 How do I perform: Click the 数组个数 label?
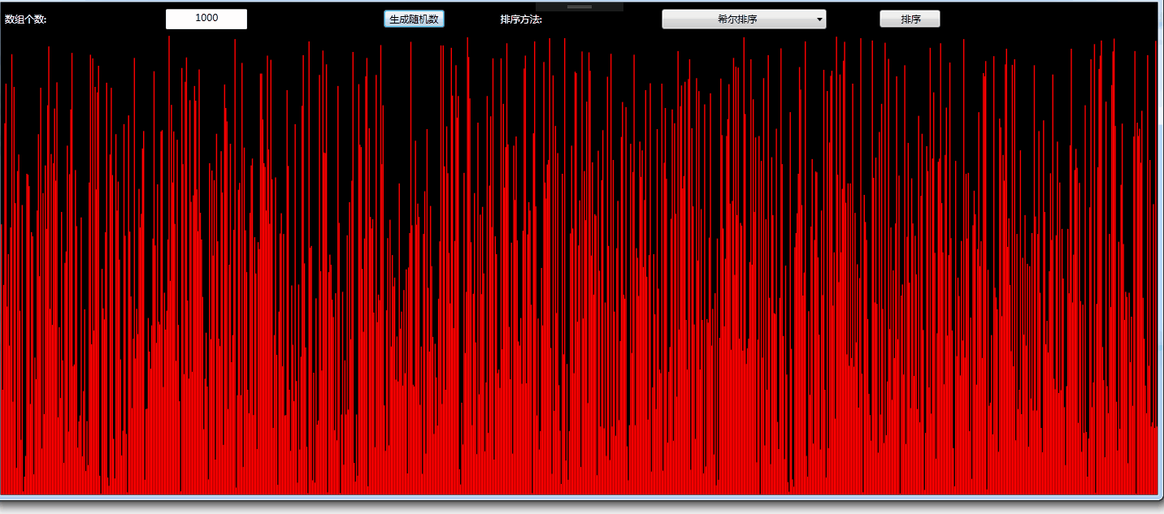(x=26, y=19)
